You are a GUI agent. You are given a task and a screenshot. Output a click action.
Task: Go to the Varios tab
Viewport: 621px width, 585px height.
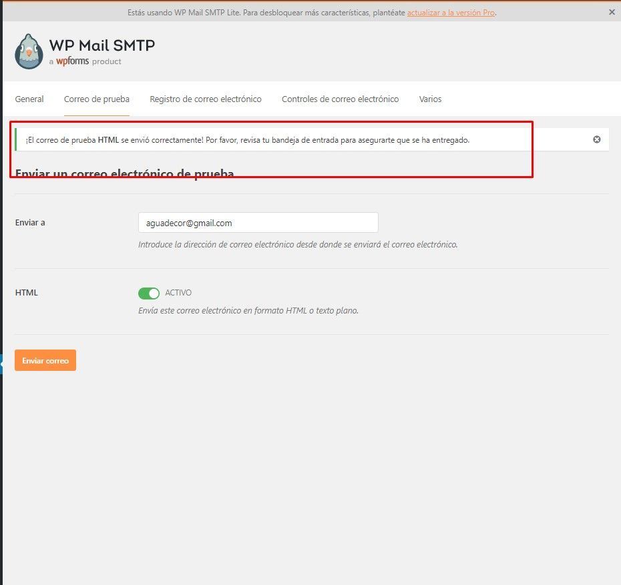coord(430,99)
